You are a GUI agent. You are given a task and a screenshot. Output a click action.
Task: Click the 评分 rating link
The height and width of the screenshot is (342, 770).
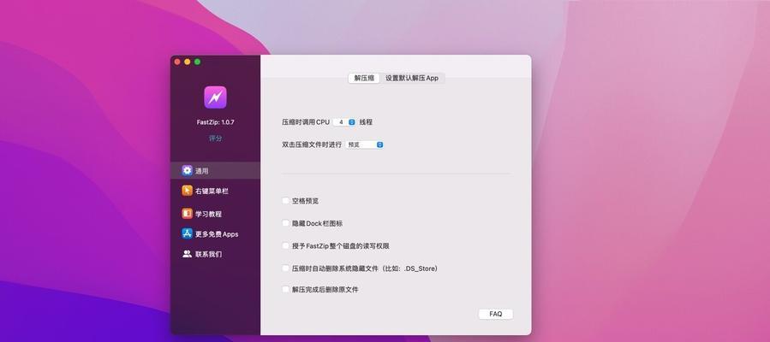tap(215, 139)
